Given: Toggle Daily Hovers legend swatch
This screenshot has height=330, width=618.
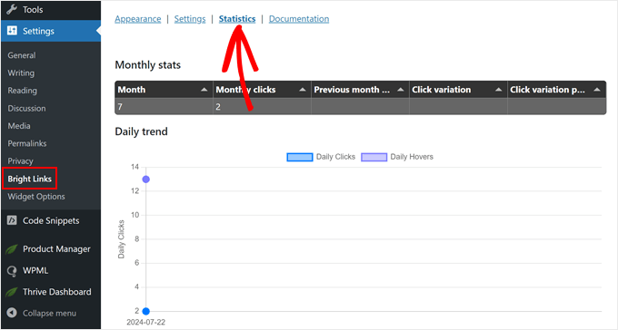Looking at the screenshot, I should [x=374, y=157].
